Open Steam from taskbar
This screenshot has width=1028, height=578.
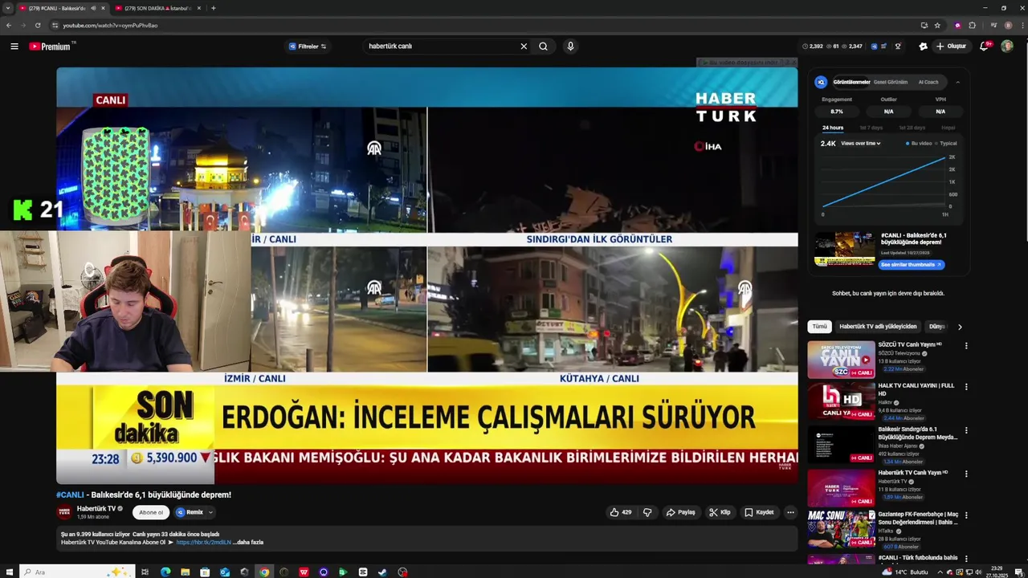click(x=382, y=572)
